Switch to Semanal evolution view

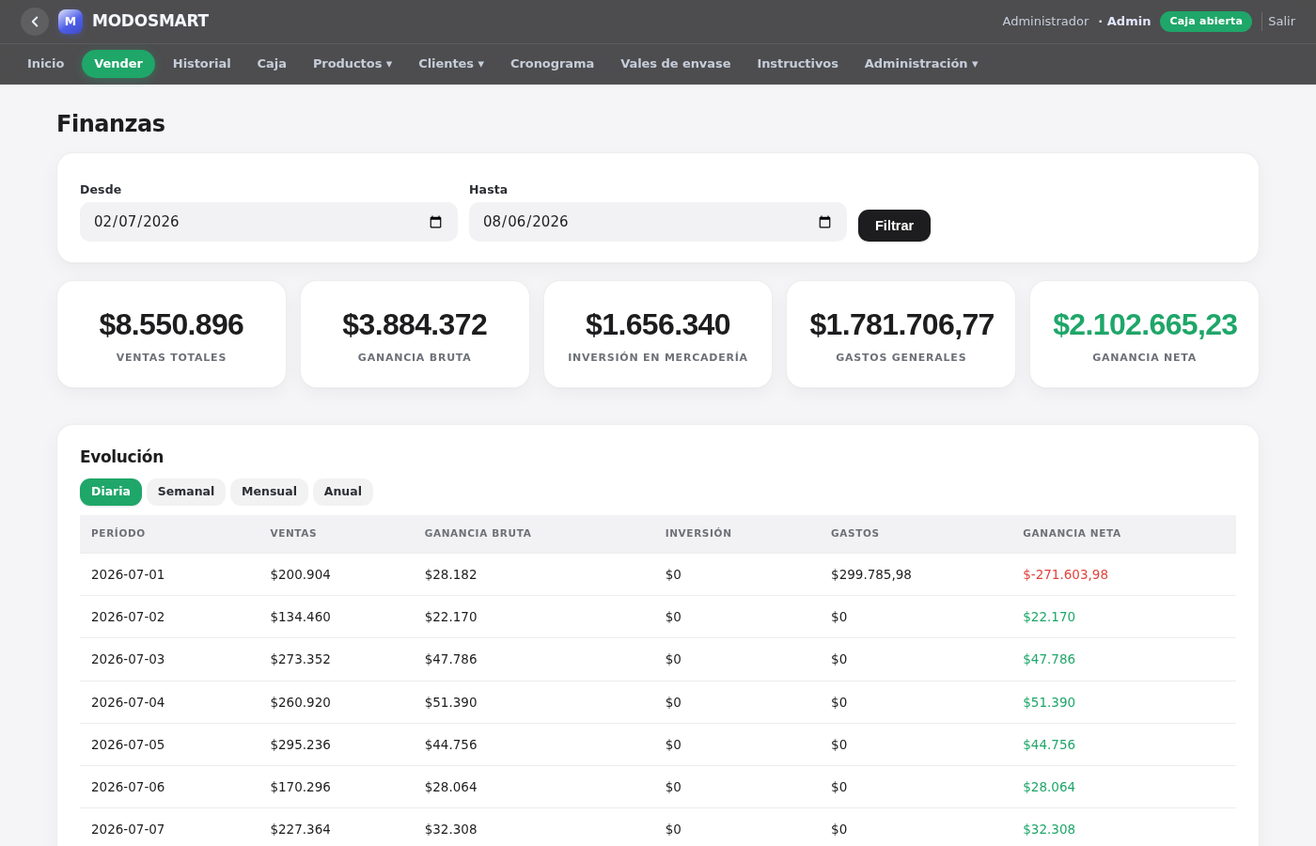(x=186, y=492)
